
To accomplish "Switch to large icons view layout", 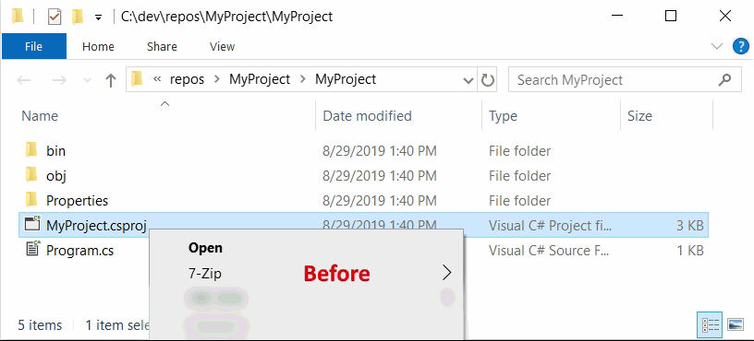I will point(736,324).
